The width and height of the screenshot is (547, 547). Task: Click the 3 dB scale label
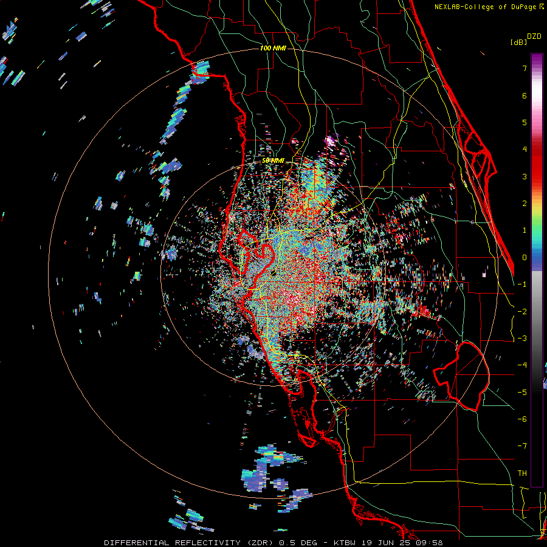pos(525,176)
